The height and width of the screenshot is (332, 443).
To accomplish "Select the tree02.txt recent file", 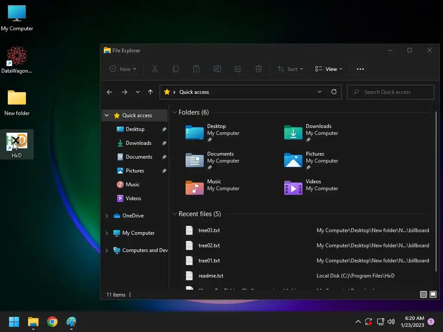I will [x=307, y=246].
